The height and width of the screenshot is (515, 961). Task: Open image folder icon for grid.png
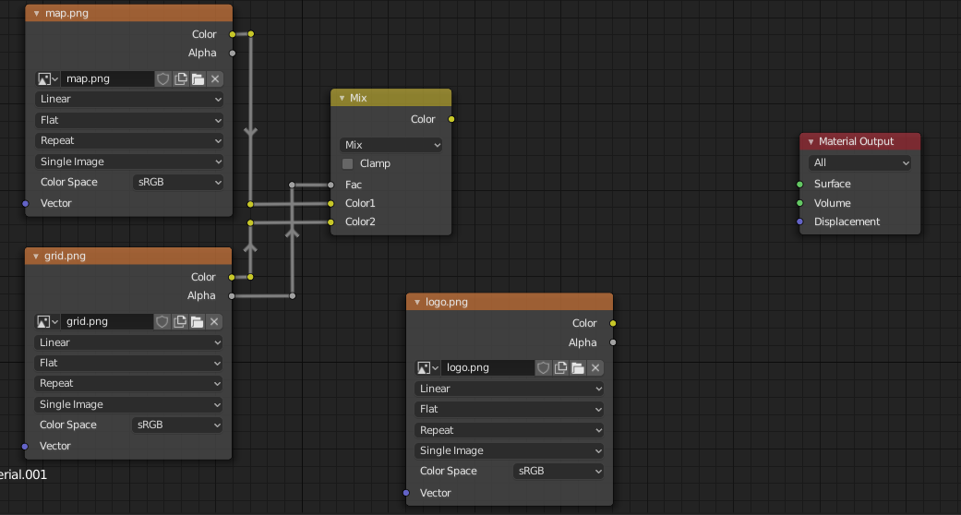point(197,322)
